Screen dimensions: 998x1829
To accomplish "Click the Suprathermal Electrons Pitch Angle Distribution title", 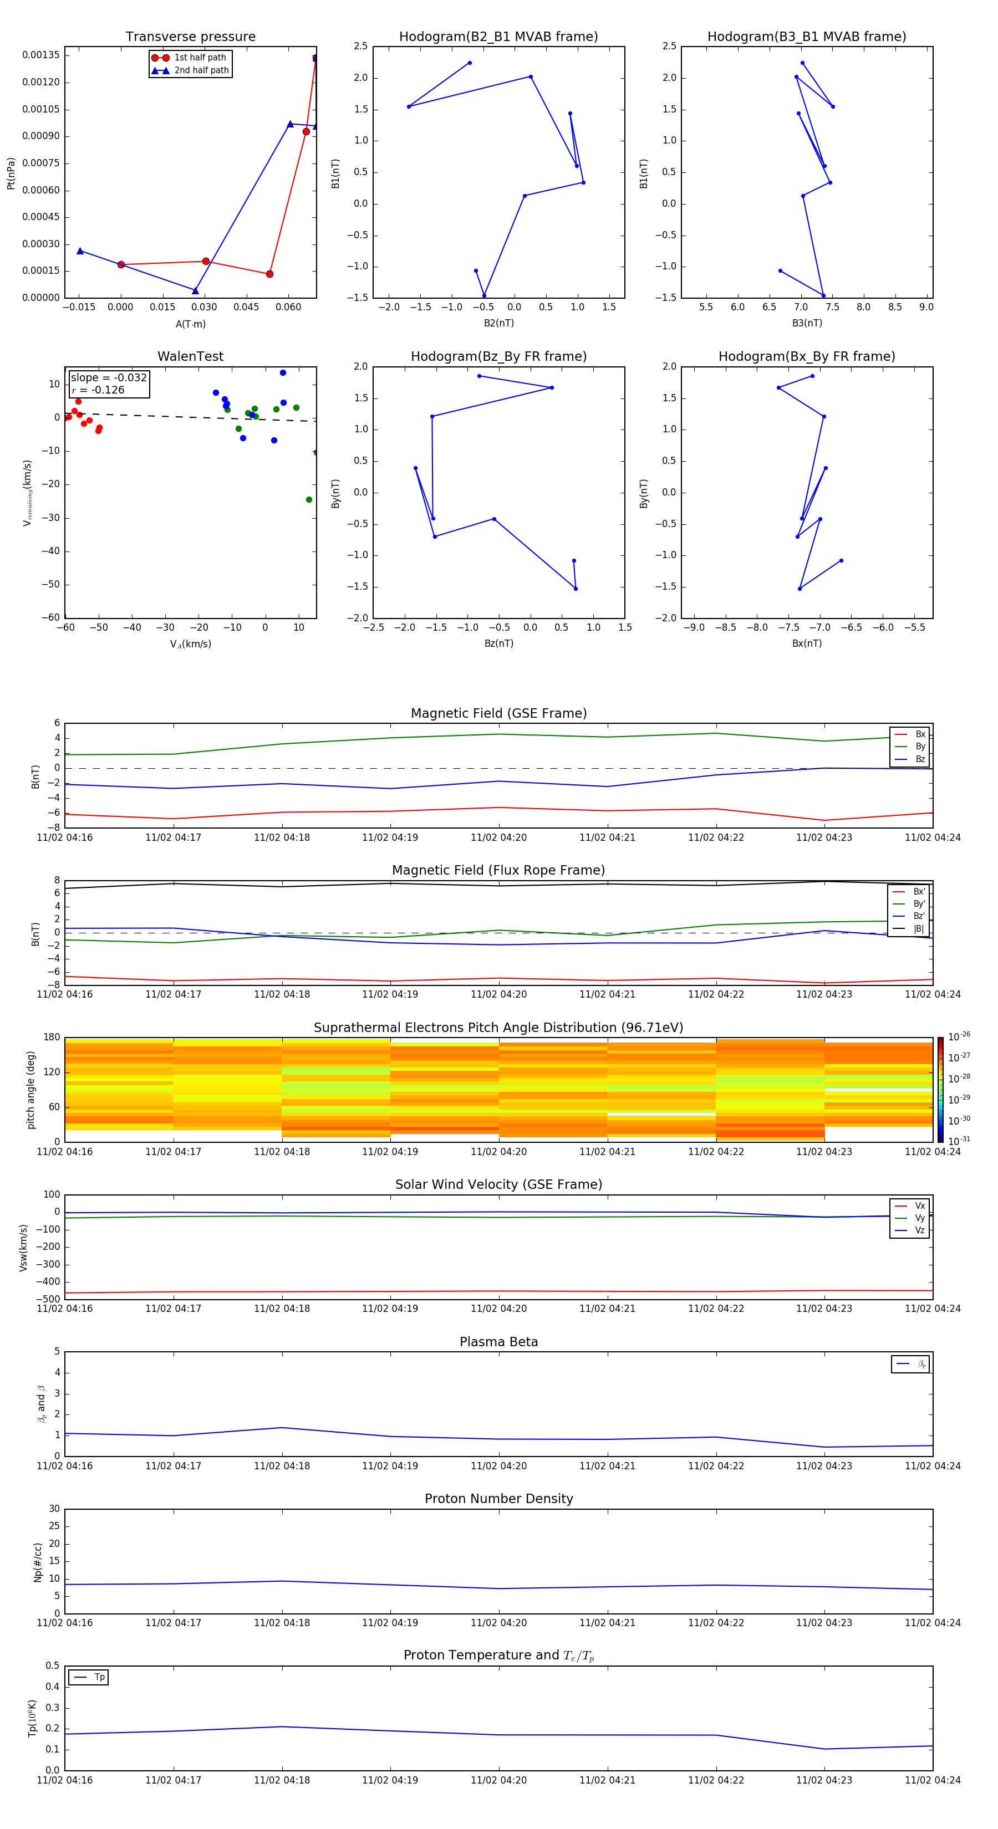I will click(498, 1028).
